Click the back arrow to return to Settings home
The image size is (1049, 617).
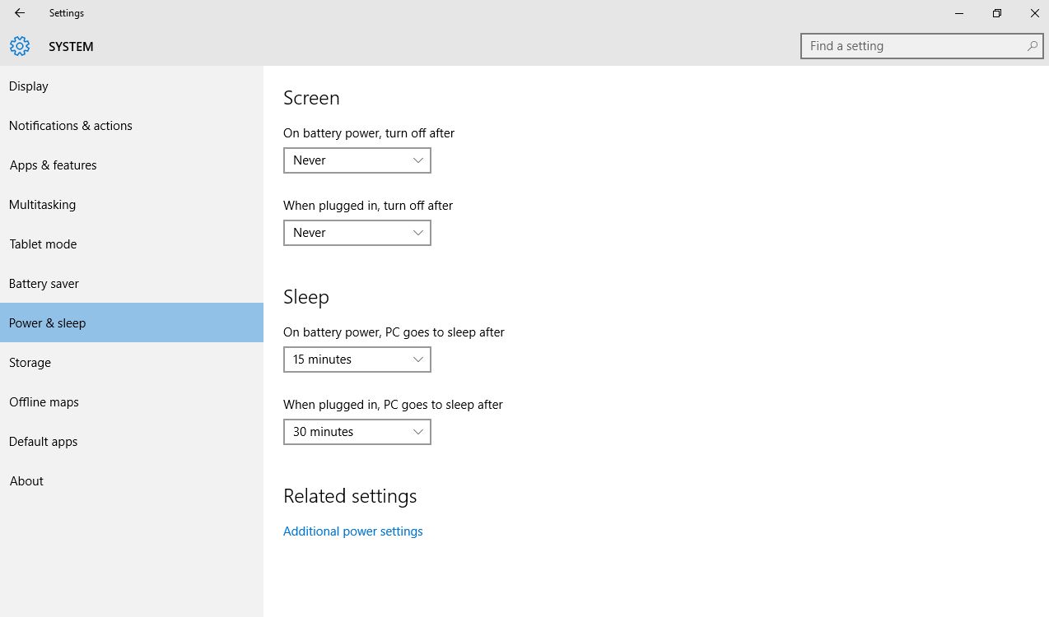(x=18, y=13)
